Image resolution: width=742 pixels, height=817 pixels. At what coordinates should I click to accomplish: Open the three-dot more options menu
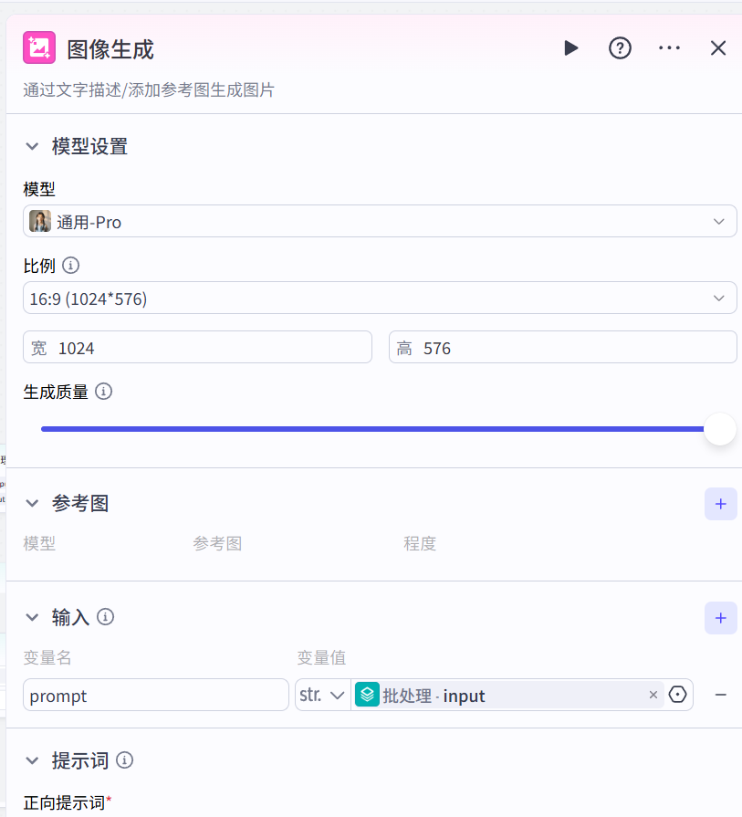pyautogui.click(x=670, y=48)
